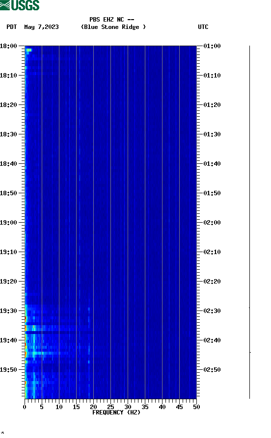271x438 pixels.
Task: Click the bright low-frequency burst near 18:01
Action: click(29, 51)
